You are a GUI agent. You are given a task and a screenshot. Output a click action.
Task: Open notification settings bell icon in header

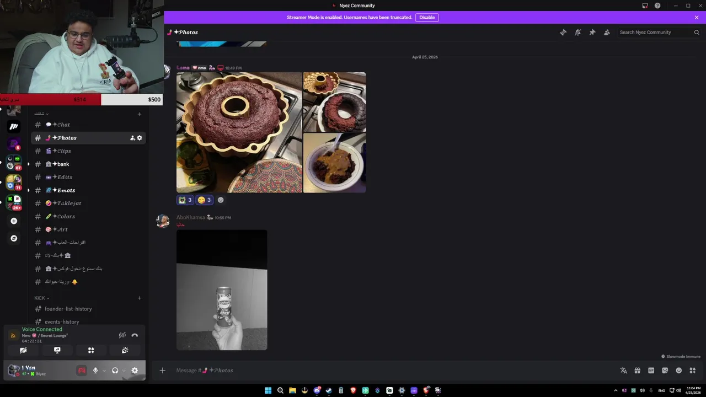click(577, 33)
